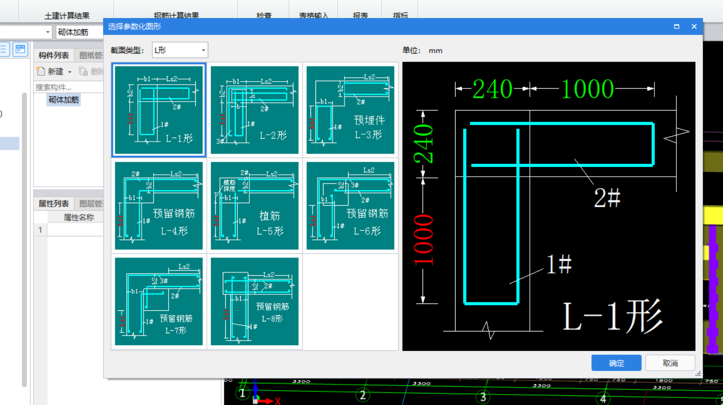Viewport: 723px width, 405px height.
Task: Switch to the 构件列表 tab
Action: point(54,56)
